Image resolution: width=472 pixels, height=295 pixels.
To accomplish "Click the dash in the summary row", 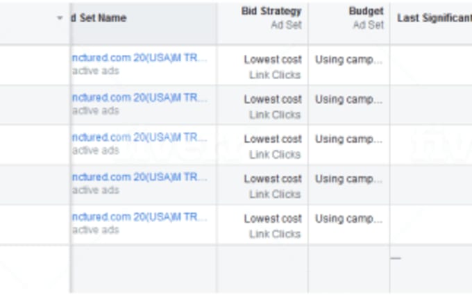I will click(x=396, y=258).
